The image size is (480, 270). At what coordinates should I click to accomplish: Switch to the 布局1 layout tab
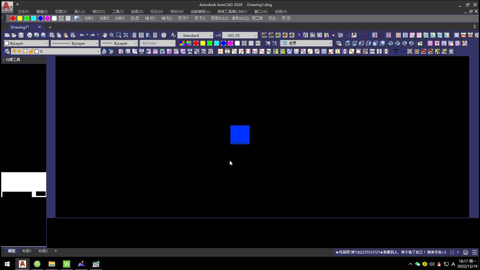tap(27, 251)
